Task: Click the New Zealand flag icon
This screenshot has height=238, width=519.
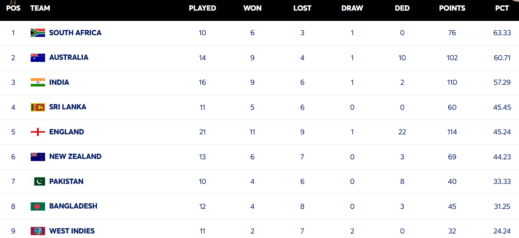Action: (x=38, y=156)
